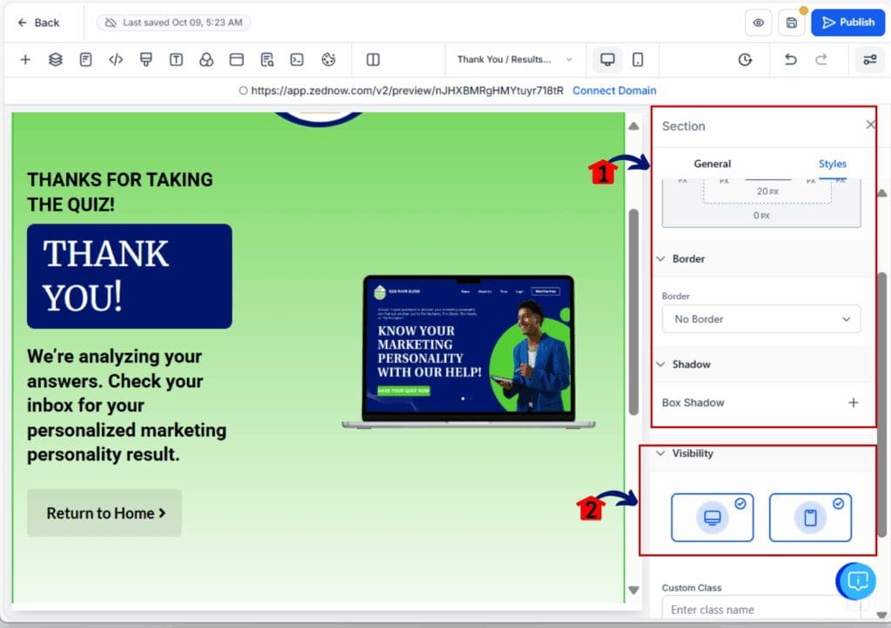Click the Enter class name field
Image resolution: width=891 pixels, height=628 pixels.
[x=748, y=609]
